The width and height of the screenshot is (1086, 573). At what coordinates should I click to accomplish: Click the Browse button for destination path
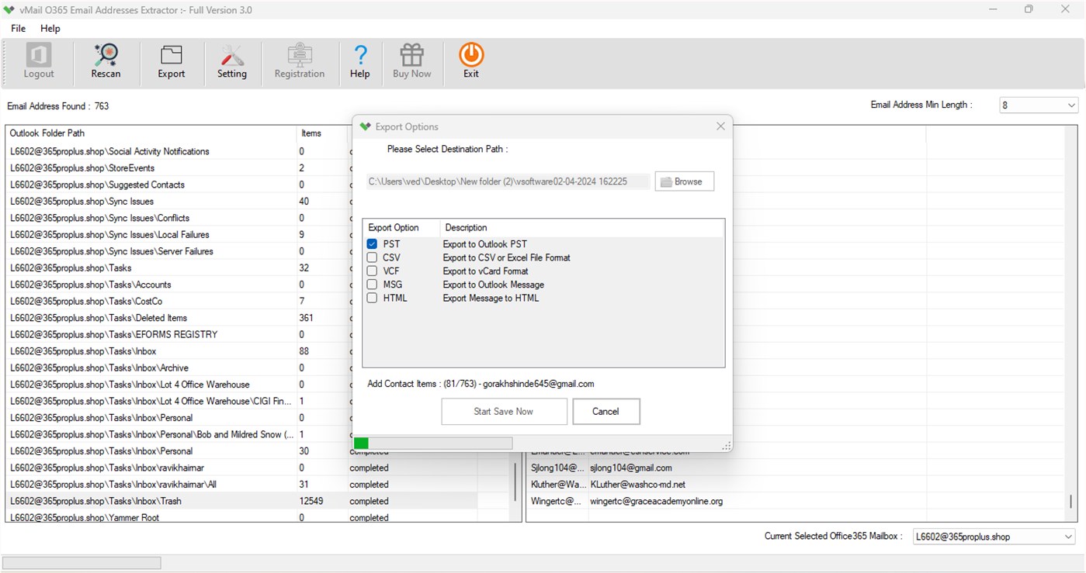(683, 181)
